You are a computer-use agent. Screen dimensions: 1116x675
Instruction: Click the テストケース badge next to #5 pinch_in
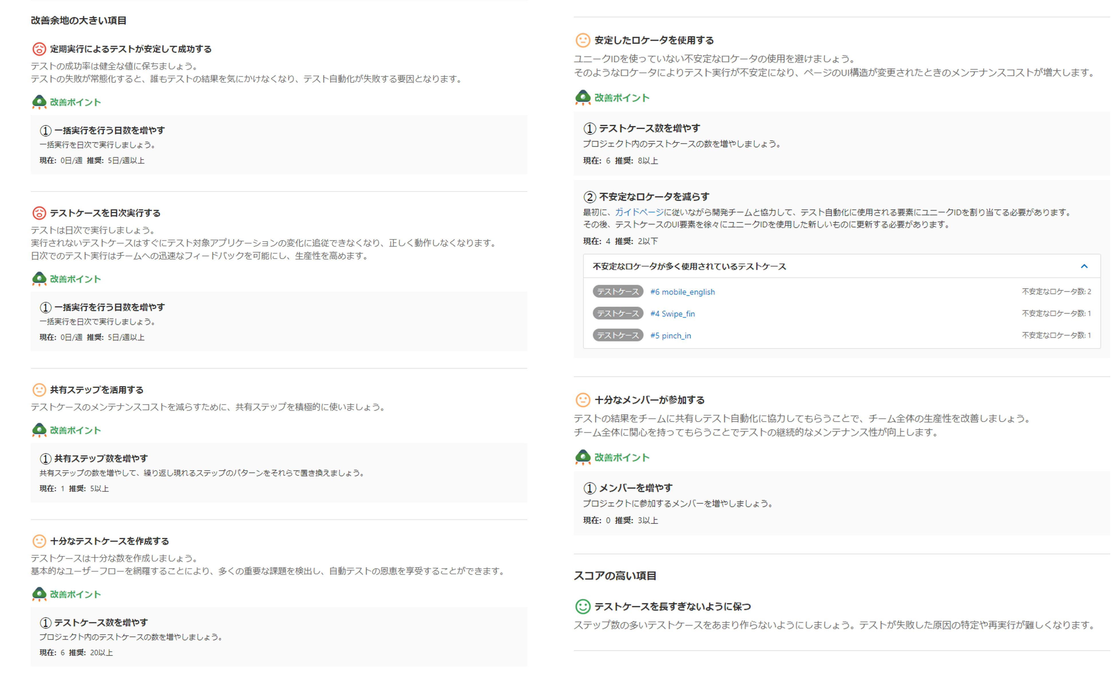pyautogui.click(x=617, y=335)
